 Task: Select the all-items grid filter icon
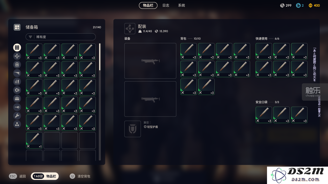click(x=17, y=48)
